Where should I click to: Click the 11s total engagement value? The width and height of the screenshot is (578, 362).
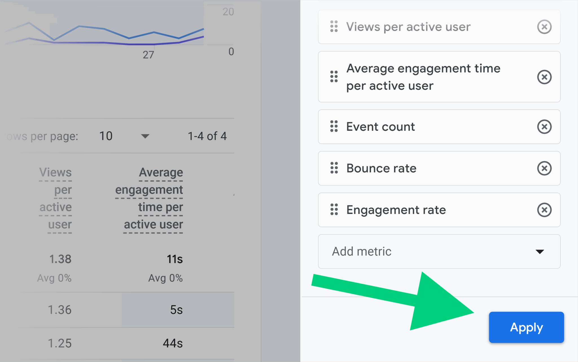pos(175,259)
